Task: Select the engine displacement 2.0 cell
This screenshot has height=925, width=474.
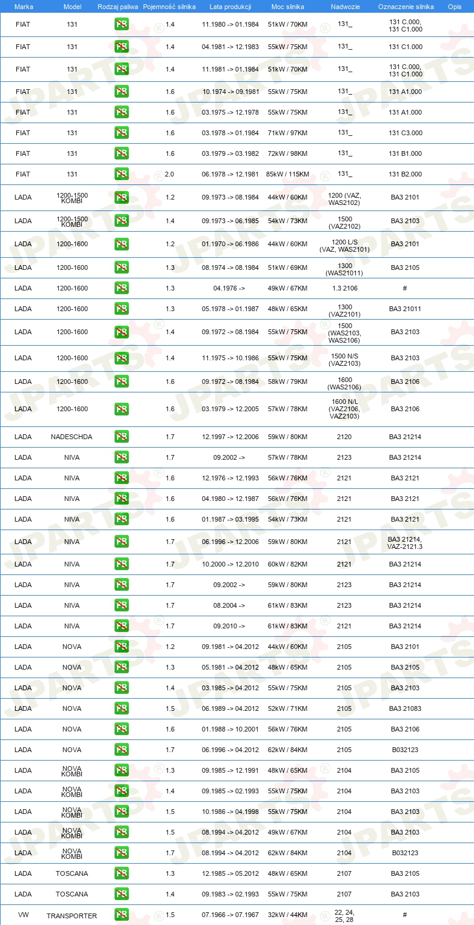Action: click(170, 174)
